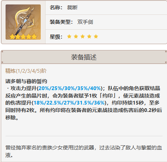Click the second star in 星级 row

pos(76,36)
